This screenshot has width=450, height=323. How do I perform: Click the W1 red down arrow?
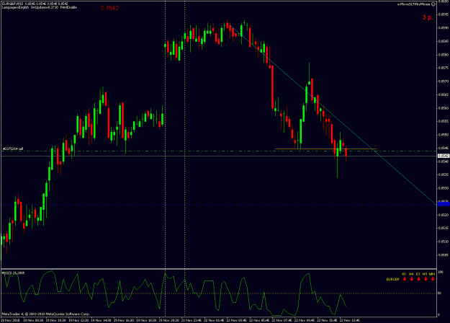click(426, 279)
